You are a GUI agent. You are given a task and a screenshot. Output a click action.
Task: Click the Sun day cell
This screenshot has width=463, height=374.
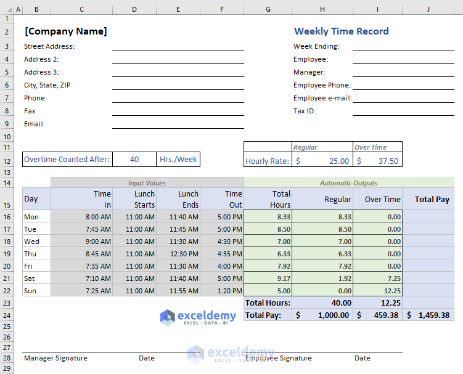pos(36,291)
